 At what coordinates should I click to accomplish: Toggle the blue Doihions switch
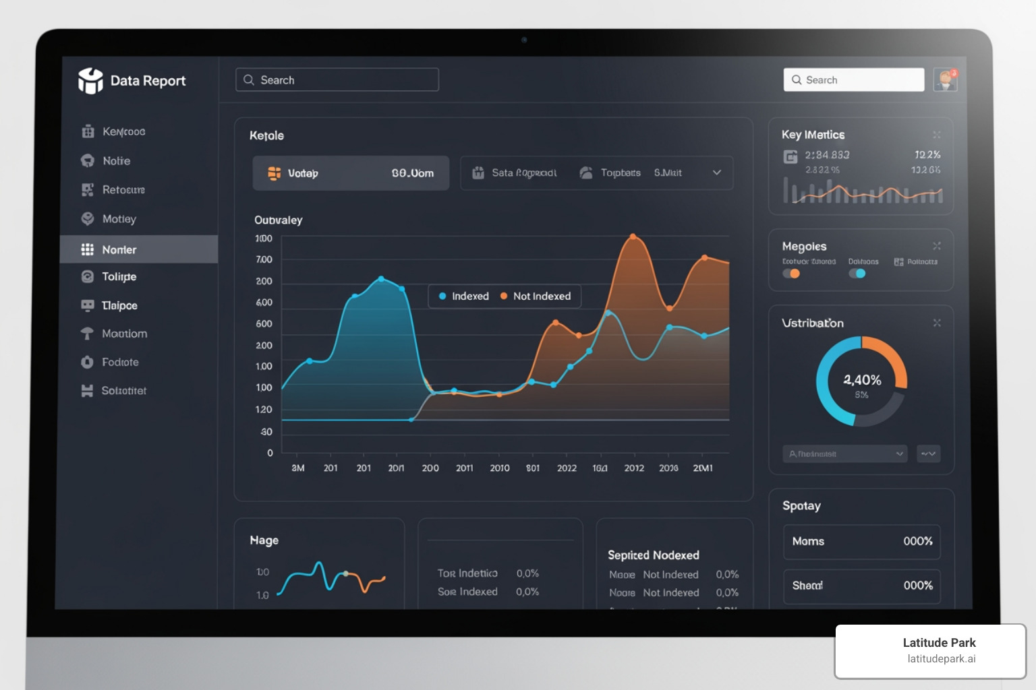(857, 274)
